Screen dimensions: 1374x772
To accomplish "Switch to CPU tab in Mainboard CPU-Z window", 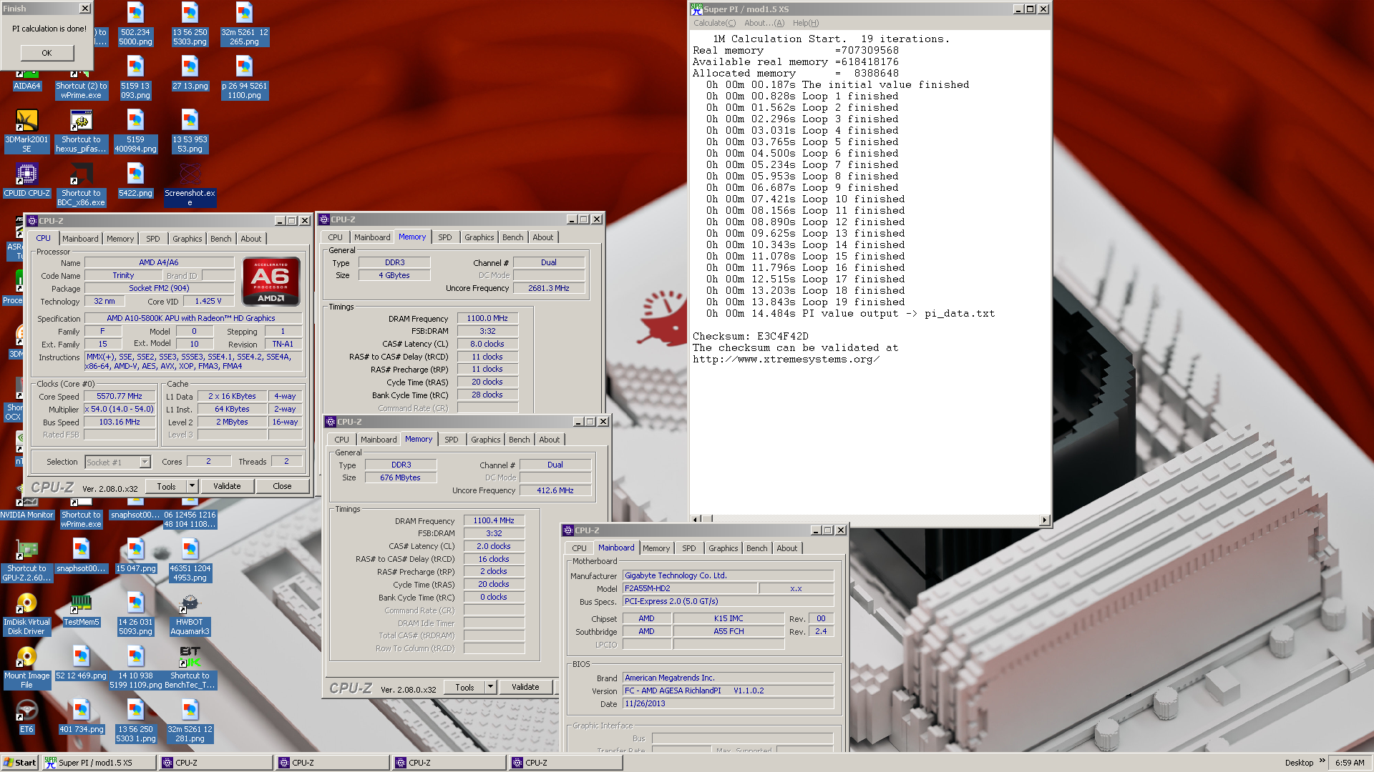I will click(x=579, y=548).
